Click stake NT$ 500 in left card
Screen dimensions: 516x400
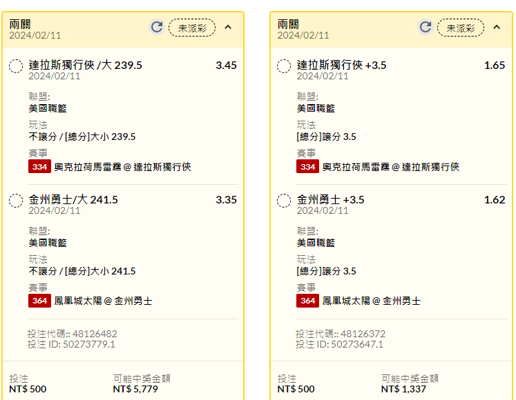[28, 389]
